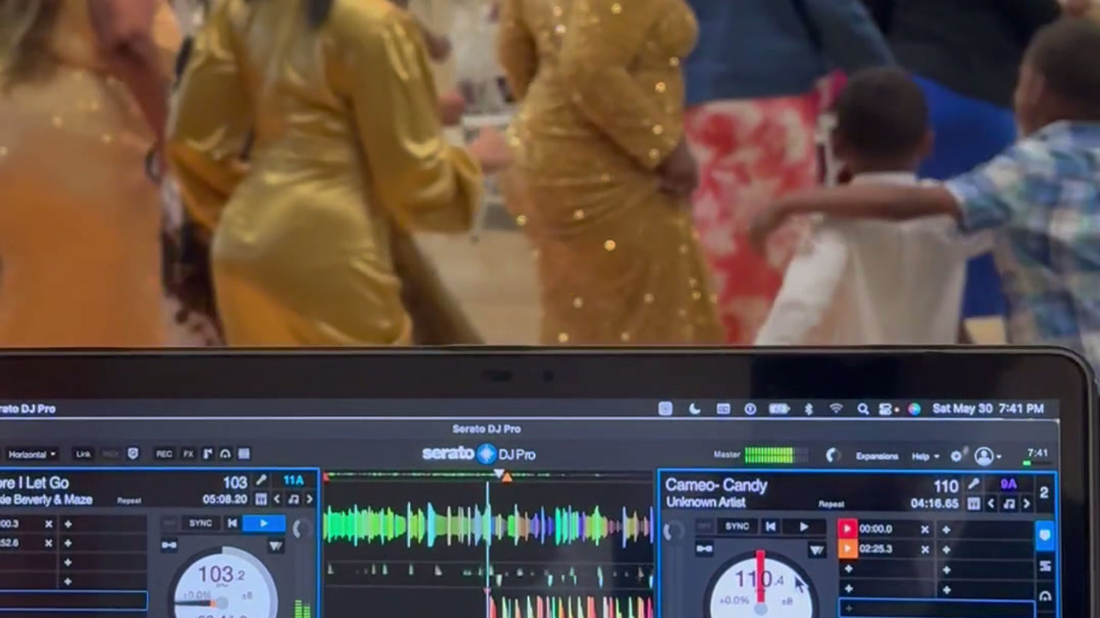
Task: Toggle the FX panel
Action: (188, 454)
